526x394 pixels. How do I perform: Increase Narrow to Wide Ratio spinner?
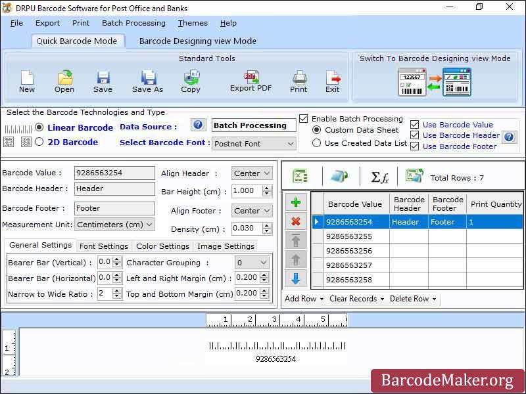[x=117, y=291]
